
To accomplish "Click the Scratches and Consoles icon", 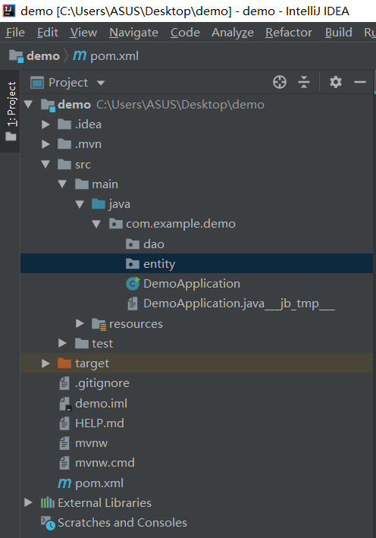I will pos(48,523).
